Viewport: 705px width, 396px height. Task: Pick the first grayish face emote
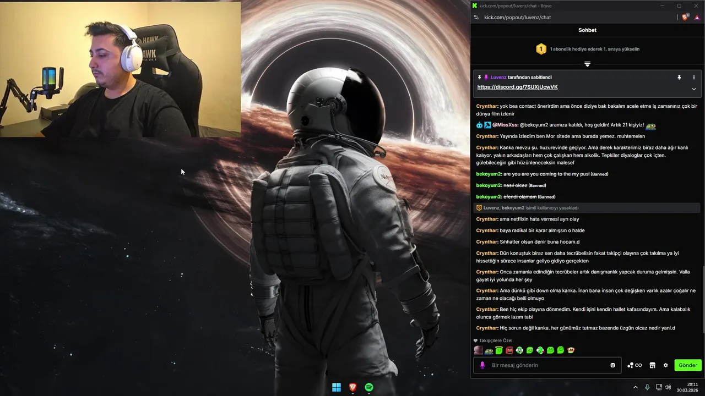478,350
